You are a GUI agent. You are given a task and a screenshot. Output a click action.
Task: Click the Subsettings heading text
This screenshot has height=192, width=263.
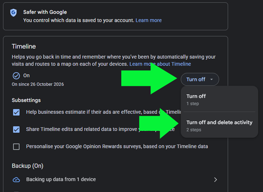(x=26, y=100)
